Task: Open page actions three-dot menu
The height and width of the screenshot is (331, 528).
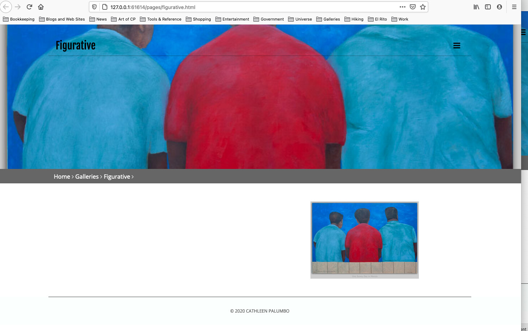Action: tap(403, 7)
